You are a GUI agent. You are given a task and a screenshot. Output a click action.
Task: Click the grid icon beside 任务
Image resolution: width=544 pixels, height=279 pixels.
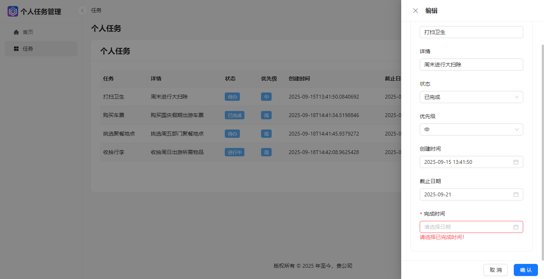click(16, 49)
